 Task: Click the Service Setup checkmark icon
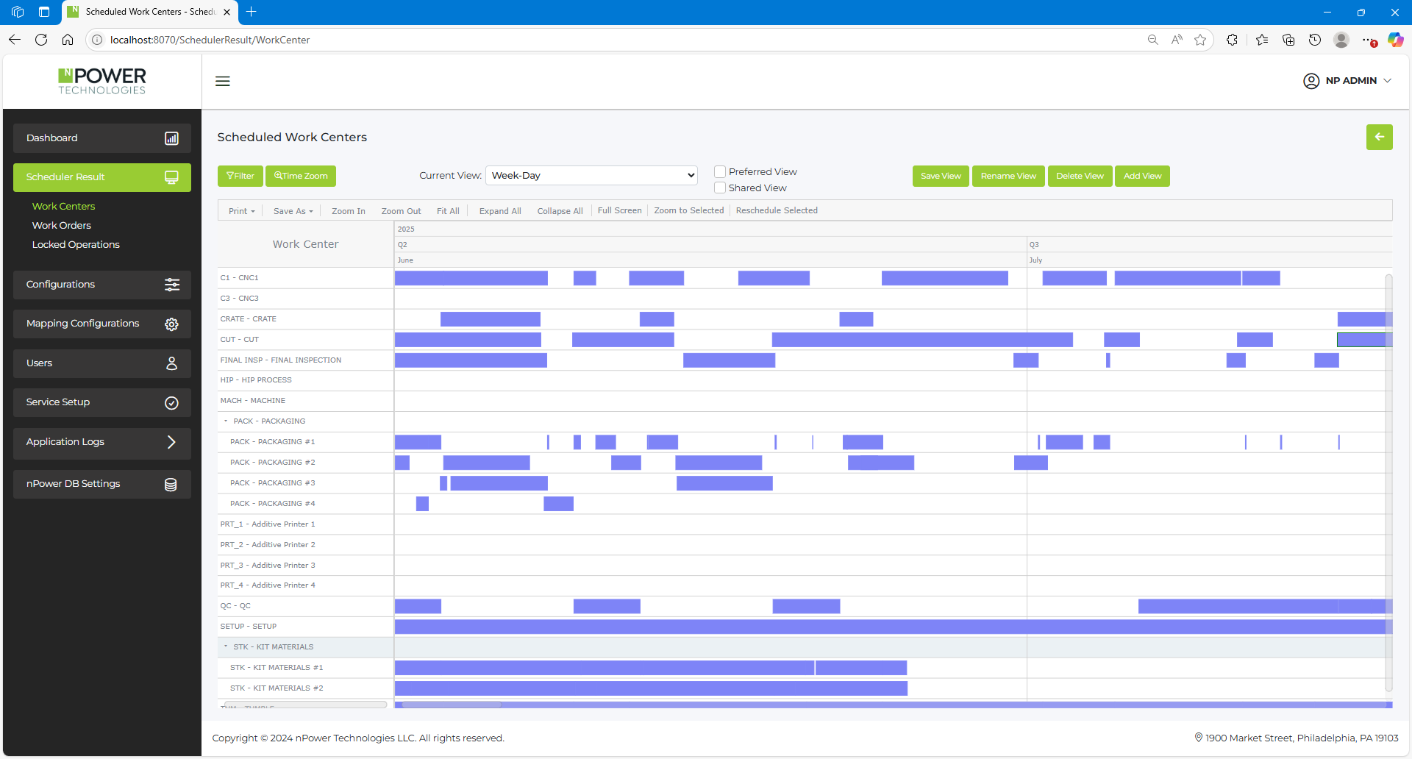[x=171, y=403]
